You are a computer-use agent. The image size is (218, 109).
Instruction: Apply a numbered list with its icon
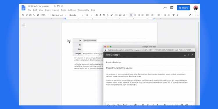click(x=152, y=15)
